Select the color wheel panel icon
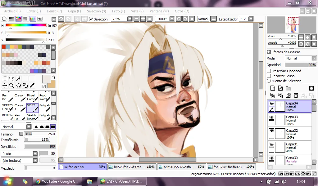 4,19
